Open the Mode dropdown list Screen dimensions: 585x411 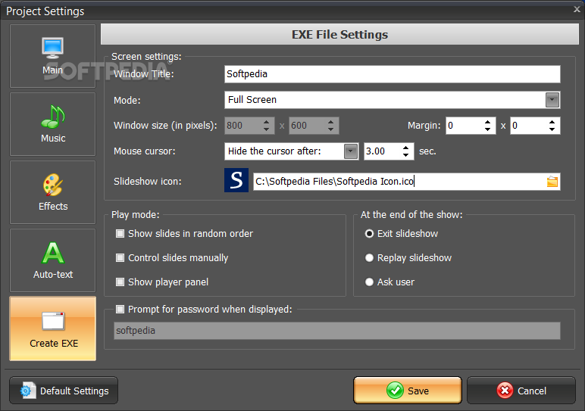coord(552,100)
